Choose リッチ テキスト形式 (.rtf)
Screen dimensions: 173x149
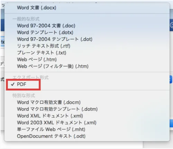pos(44,46)
